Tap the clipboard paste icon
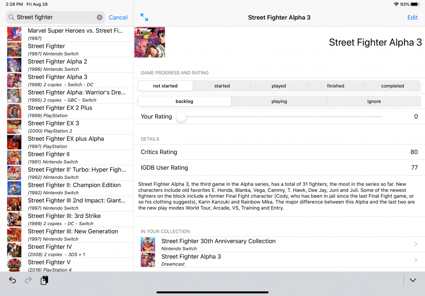 (44, 280)
